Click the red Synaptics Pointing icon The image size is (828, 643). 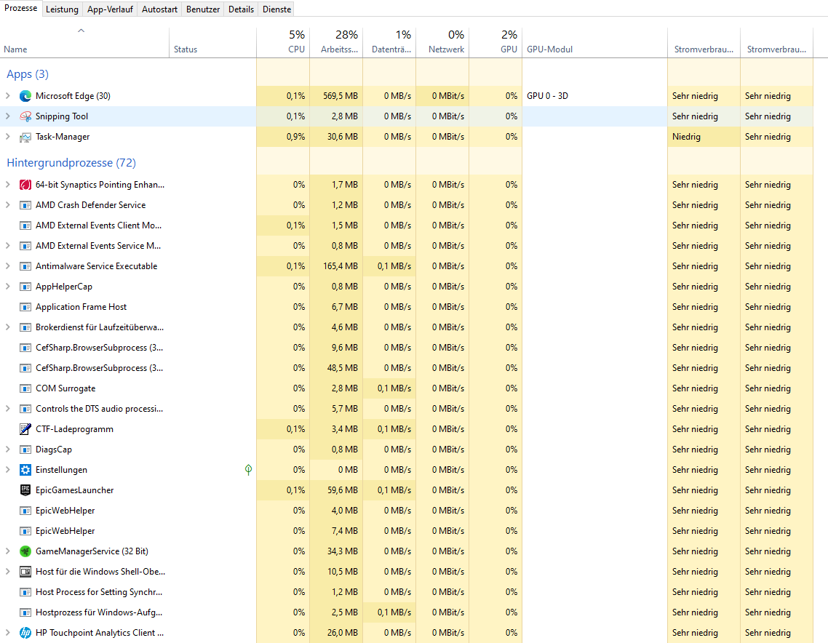pos(25,185)
